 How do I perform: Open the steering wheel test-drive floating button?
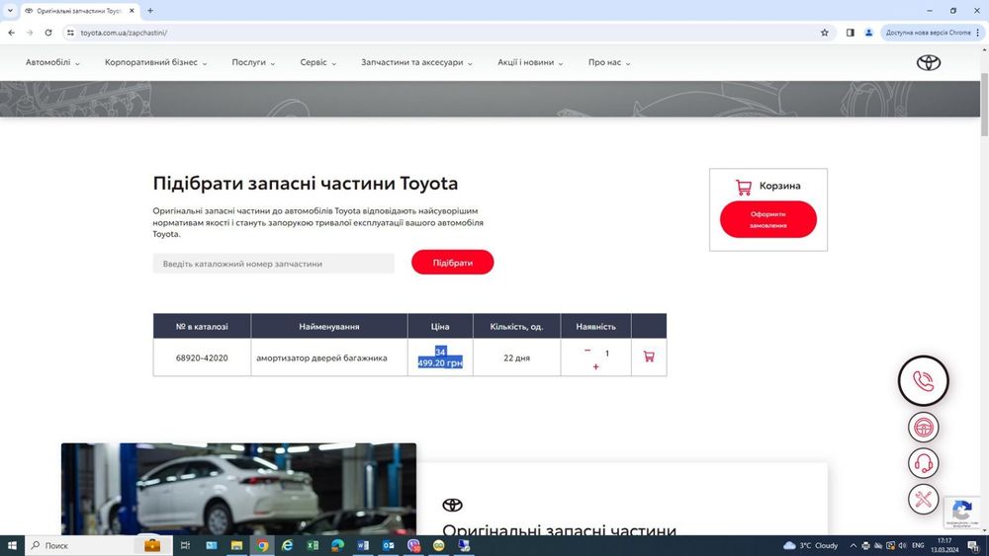point(924,428)
